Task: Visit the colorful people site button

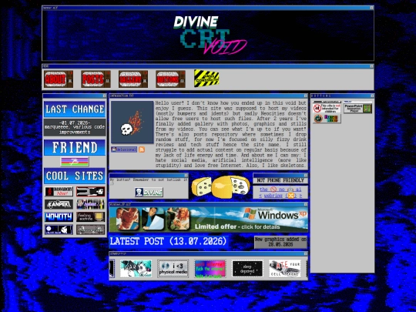Action: pos(90,204)
